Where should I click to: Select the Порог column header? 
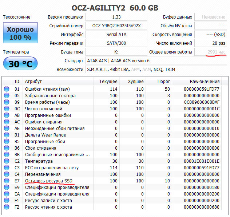pos(163,81)
